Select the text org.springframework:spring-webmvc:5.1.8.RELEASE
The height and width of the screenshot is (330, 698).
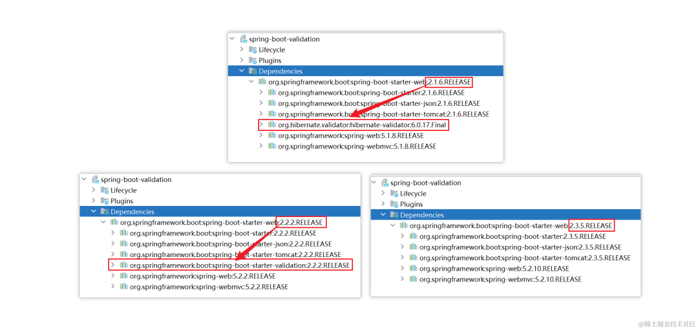click(357, 147)
